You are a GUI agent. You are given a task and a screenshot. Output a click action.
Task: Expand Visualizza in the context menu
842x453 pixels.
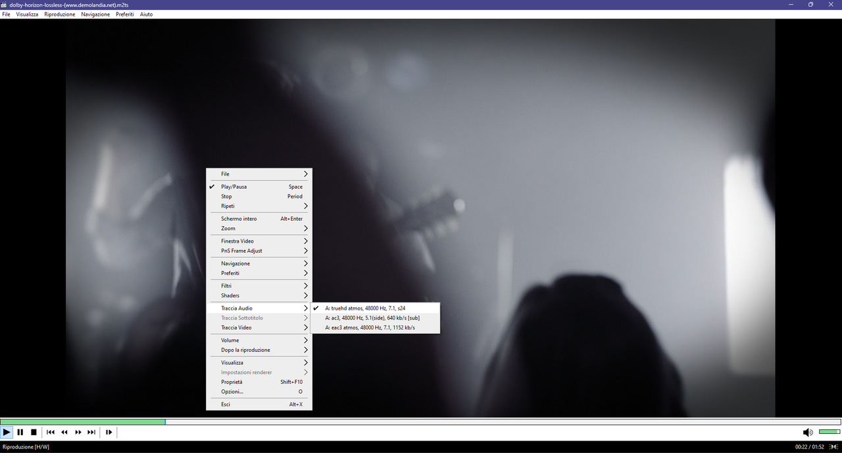point(259,363)
